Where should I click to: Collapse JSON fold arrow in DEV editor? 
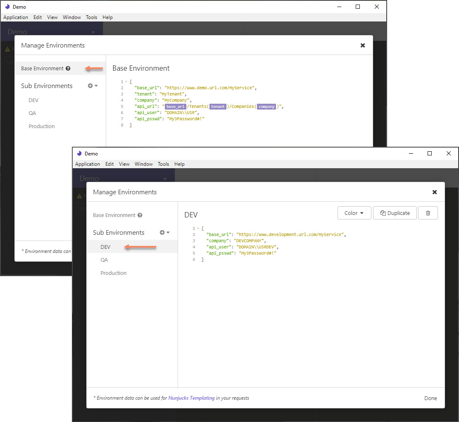pos(198,229)
